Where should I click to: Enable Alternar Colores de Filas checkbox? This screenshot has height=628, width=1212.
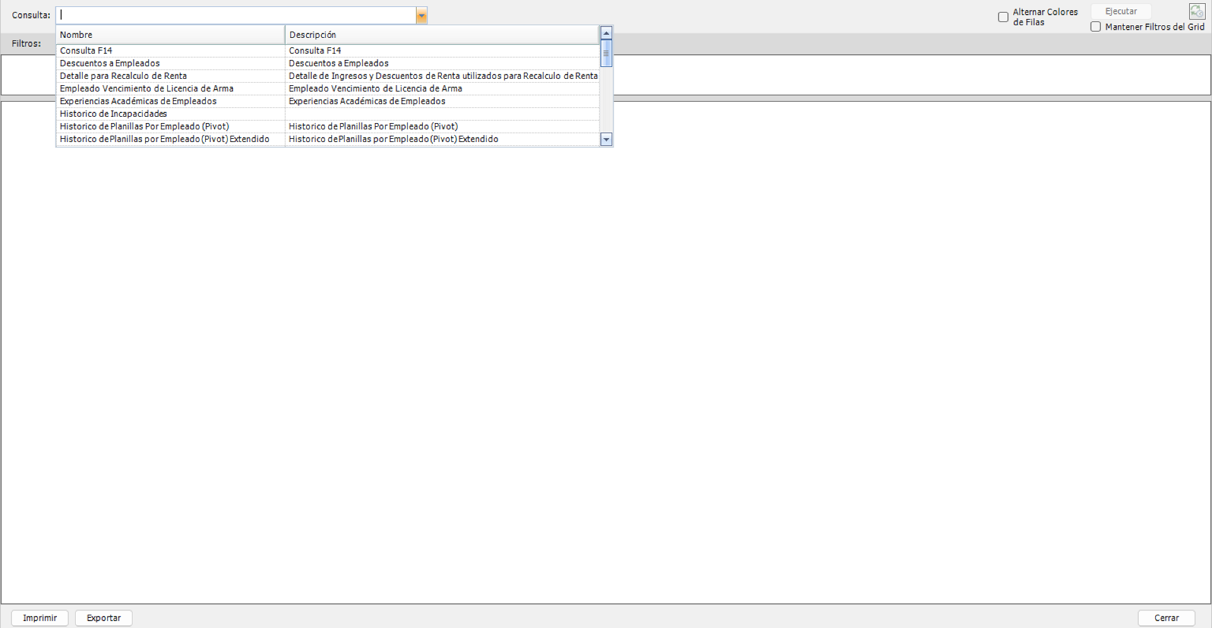tap(1003, 17)
